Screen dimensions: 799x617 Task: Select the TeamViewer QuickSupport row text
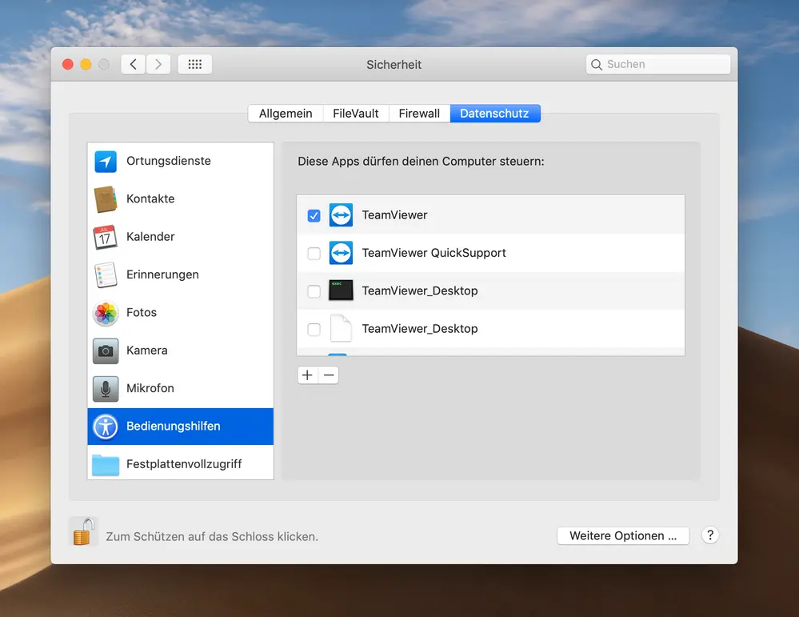click(x=433, y=253)
